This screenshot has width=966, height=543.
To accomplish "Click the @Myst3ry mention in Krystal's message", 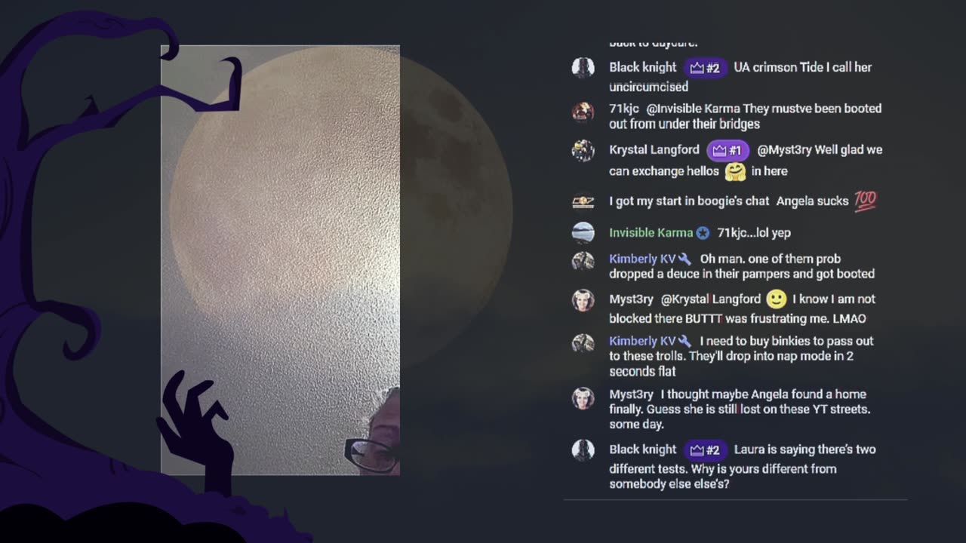I will click(784, 150).
